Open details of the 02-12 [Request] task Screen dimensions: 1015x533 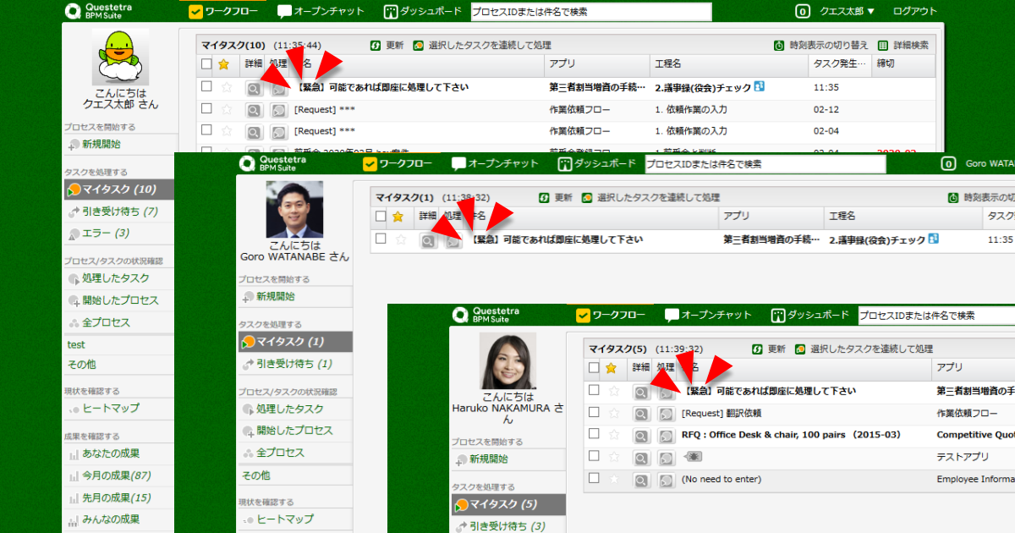coord(253,110)
